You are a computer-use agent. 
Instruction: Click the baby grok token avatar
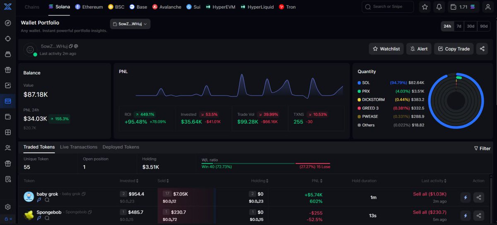29,197
